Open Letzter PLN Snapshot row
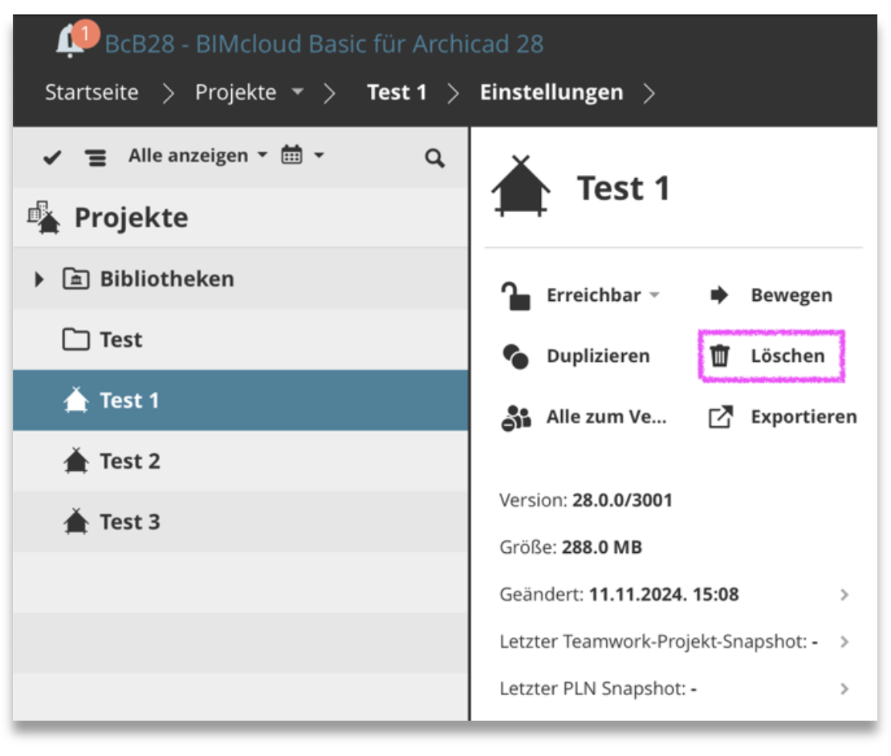This screenshot has height=756, width=891. pos(674,689)
